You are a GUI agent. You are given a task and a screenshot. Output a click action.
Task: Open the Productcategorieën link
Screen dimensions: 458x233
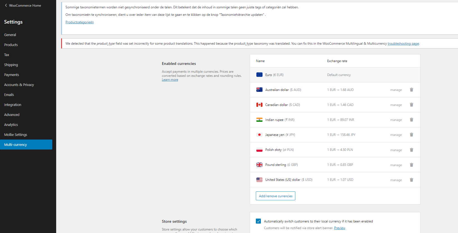point(80,22)
